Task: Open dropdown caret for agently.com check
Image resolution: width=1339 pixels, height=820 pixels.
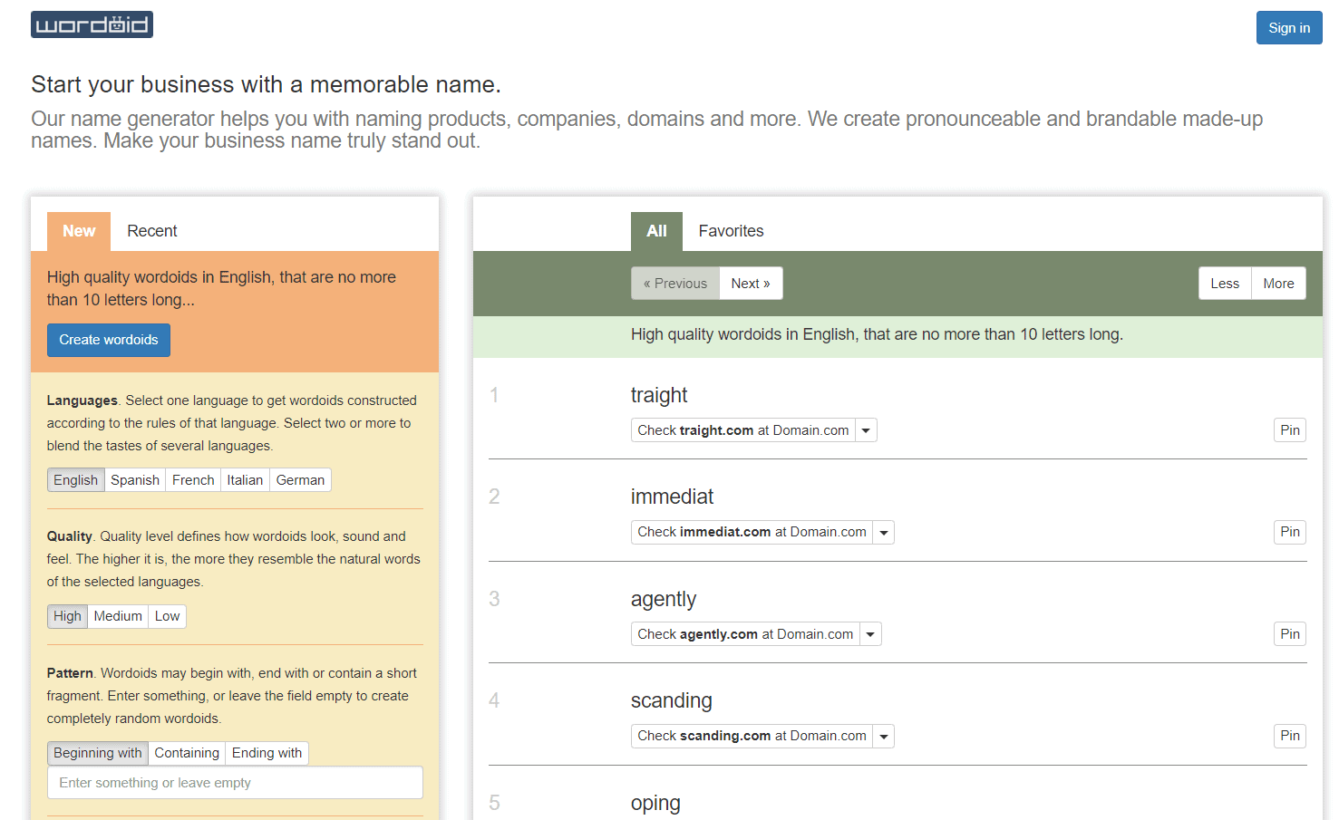Action: click(870, 634)
